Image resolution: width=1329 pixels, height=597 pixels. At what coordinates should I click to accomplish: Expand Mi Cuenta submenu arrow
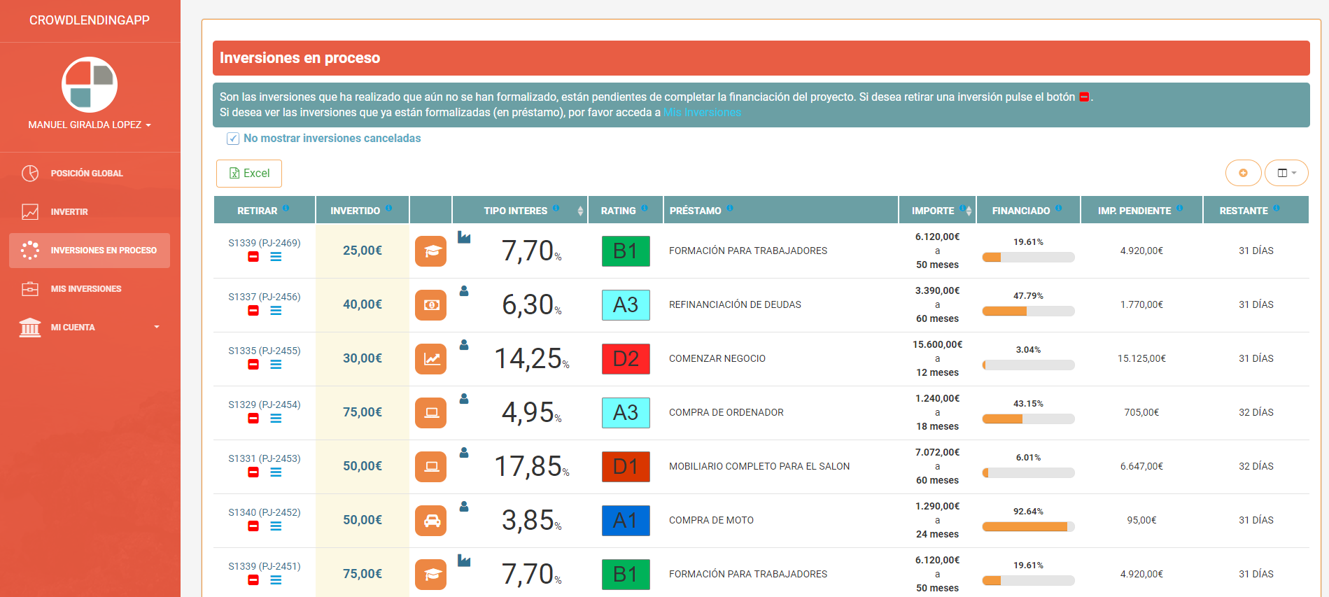(157, 327)
